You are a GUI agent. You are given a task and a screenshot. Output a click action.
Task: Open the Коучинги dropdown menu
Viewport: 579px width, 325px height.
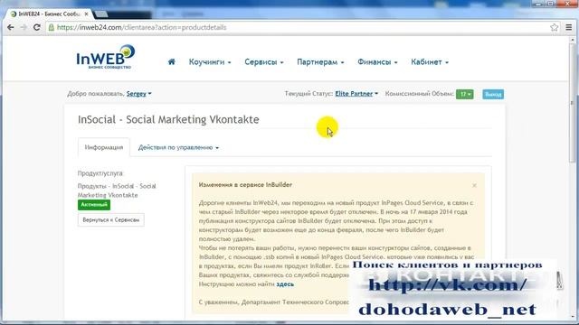click(210, 62)
